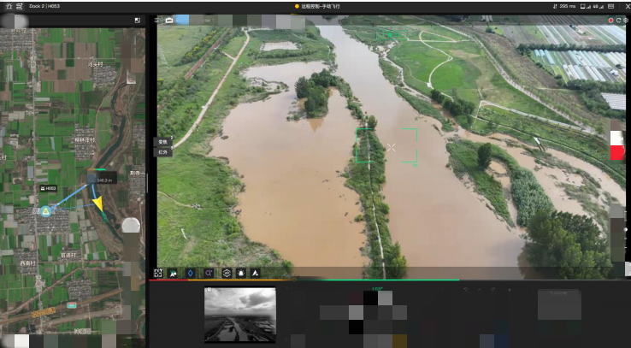The image size is (631, 348).
Task: Click the aperture icon in the bottom video toolbar
Action: (227, 273)
